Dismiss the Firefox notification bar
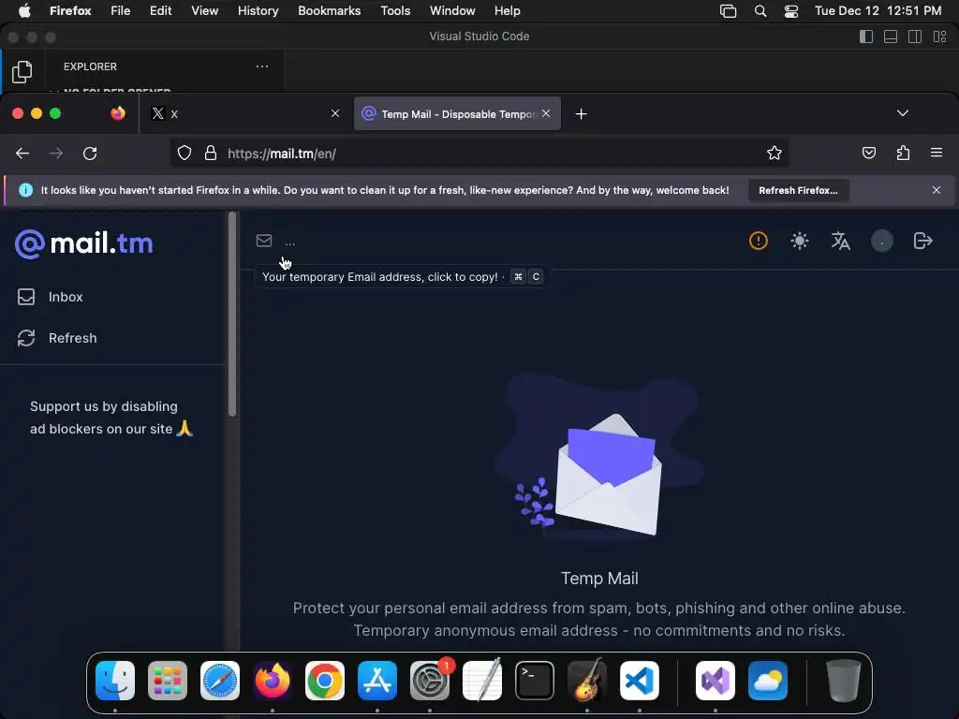 (x=937, y=190)
